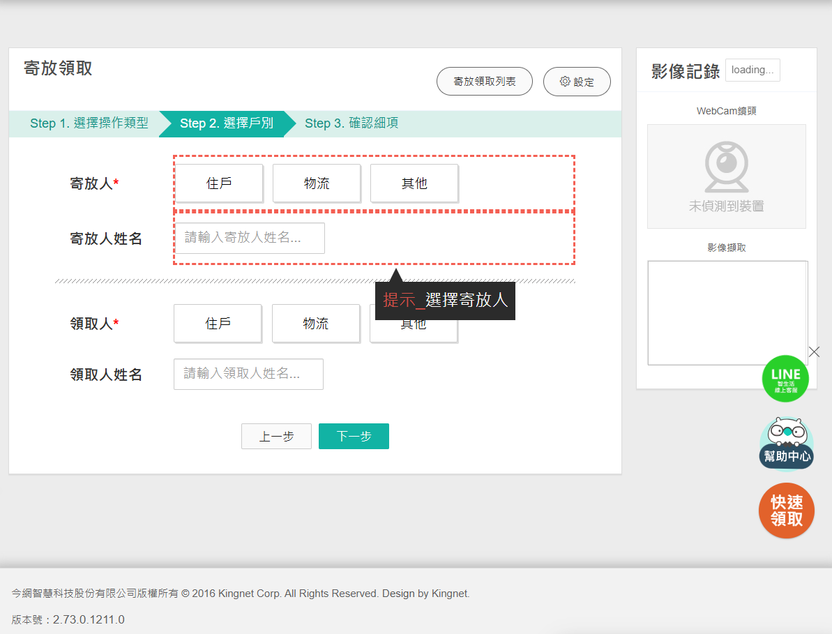Switch to Step 3. 確認細項 tab

click(351, 123)
